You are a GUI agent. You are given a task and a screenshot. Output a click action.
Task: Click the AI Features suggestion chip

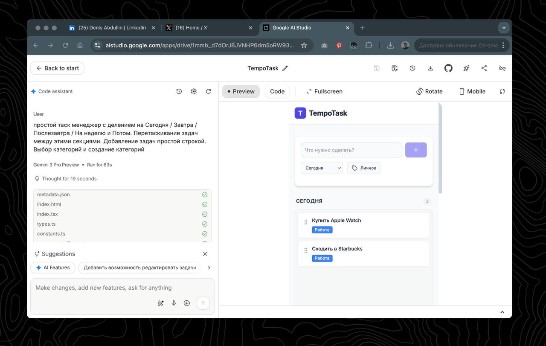point(53,267)
